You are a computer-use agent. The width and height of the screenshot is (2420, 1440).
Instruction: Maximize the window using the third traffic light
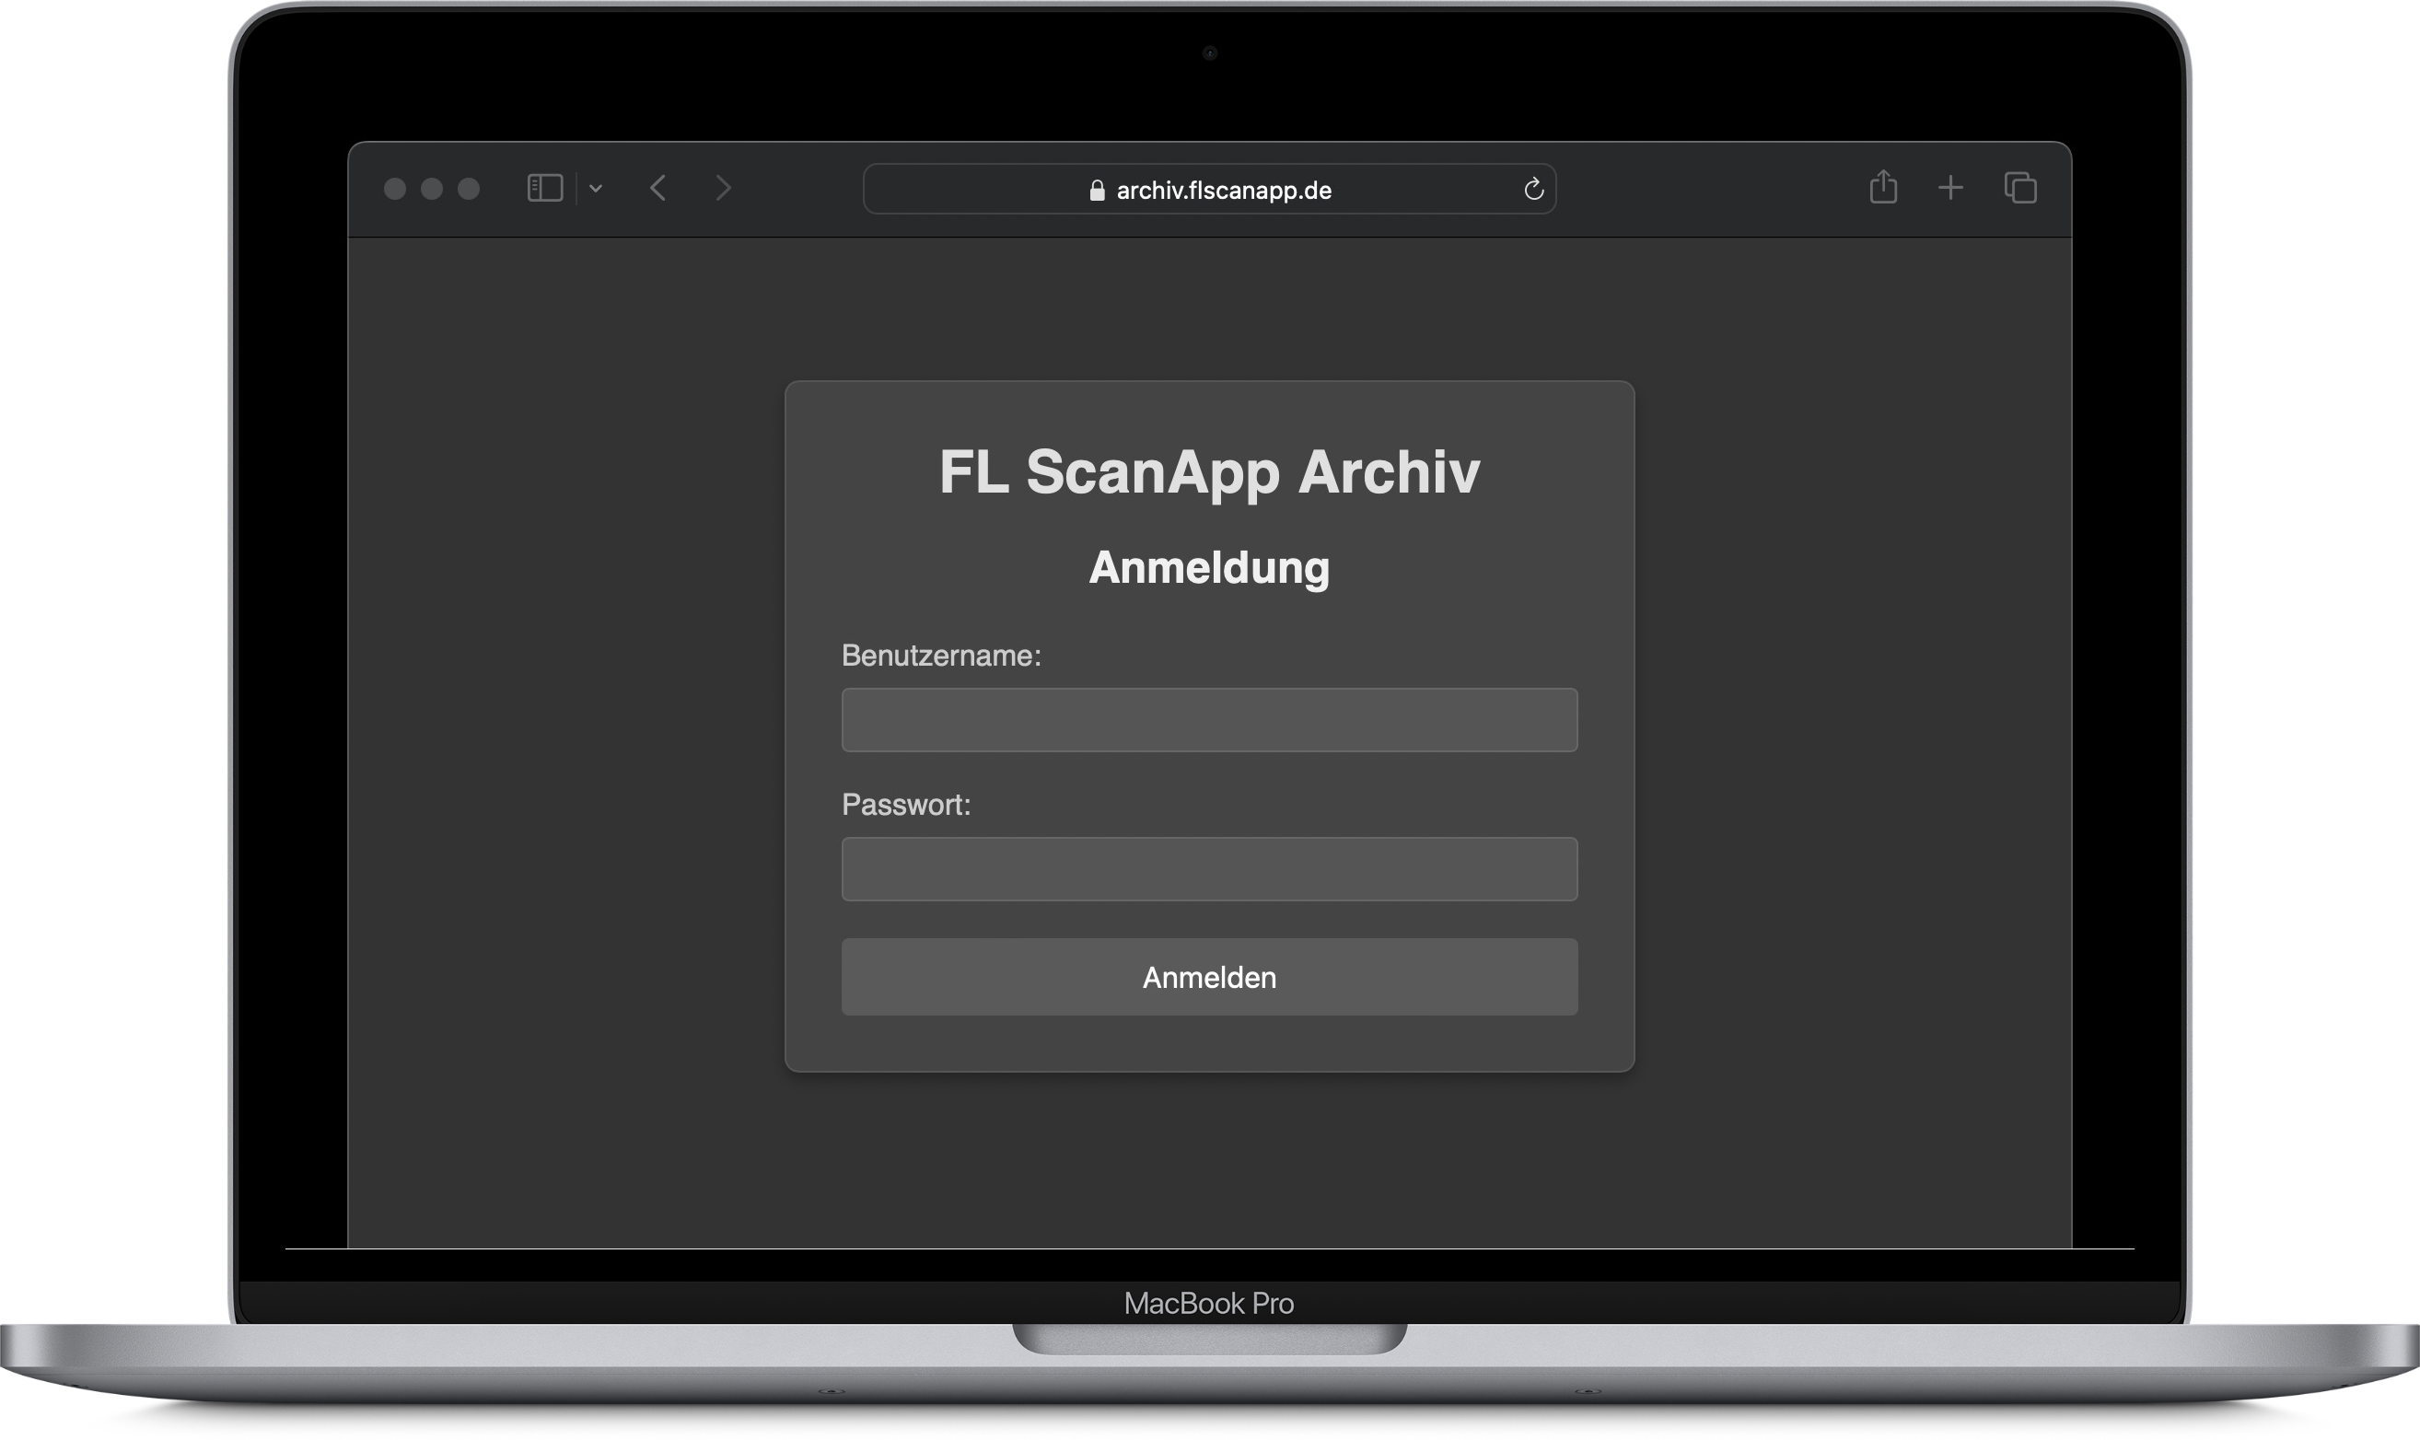(469, 188)
